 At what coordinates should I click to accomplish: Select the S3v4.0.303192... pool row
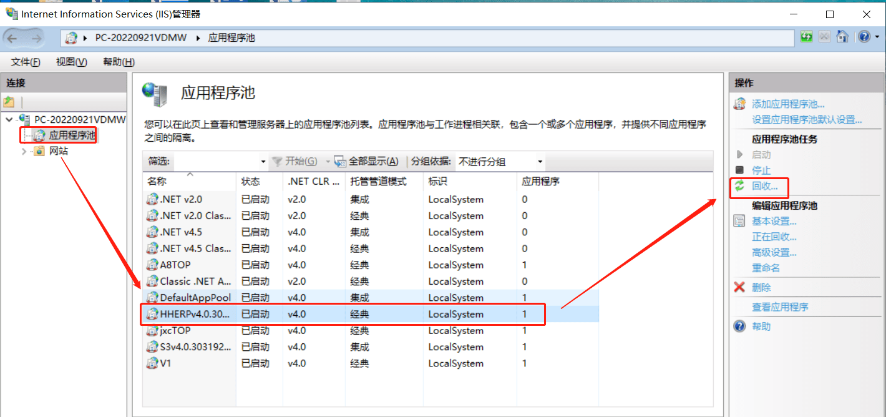(x=371, y=346)
